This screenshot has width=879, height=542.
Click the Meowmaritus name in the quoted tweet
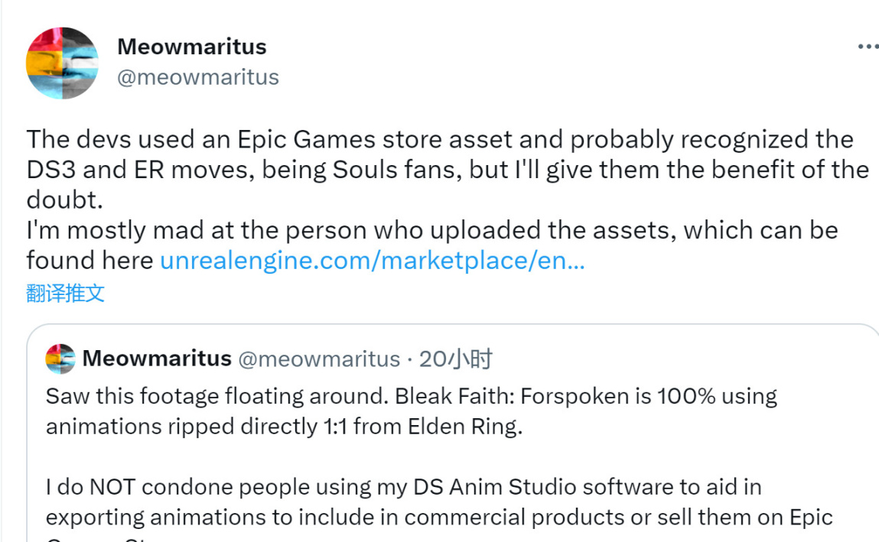pos(156,359)
